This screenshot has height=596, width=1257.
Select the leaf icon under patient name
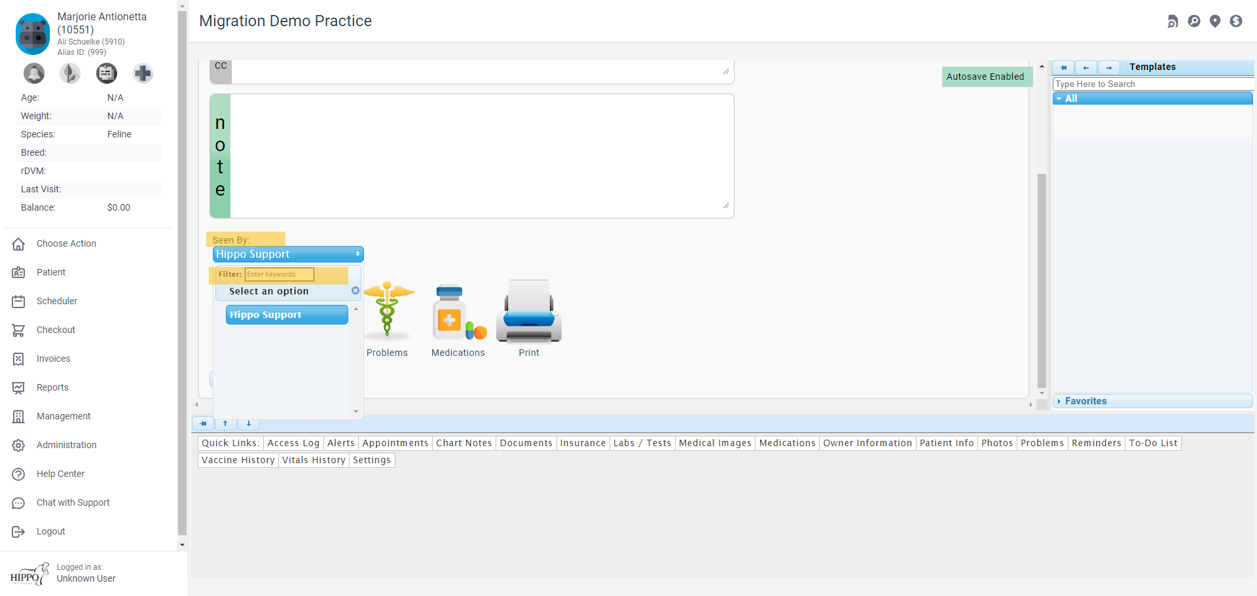point(70,73)
